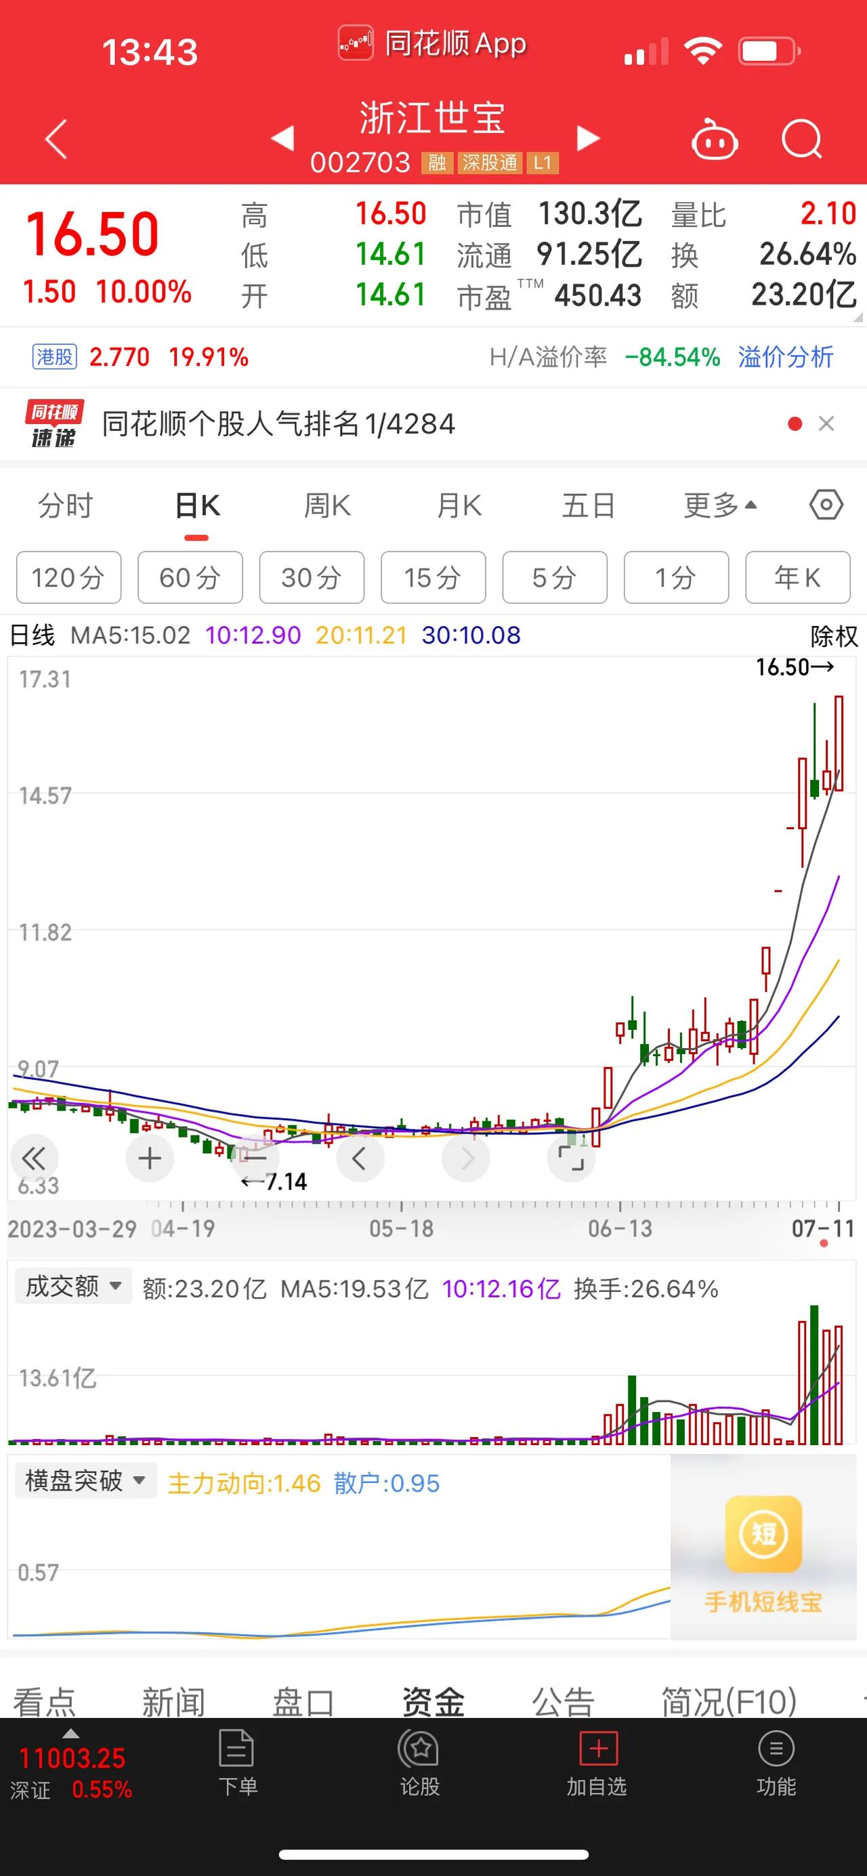Expand the quote details corner triangle
This screenshot has width=867, height=1876.
pos(857,317)
